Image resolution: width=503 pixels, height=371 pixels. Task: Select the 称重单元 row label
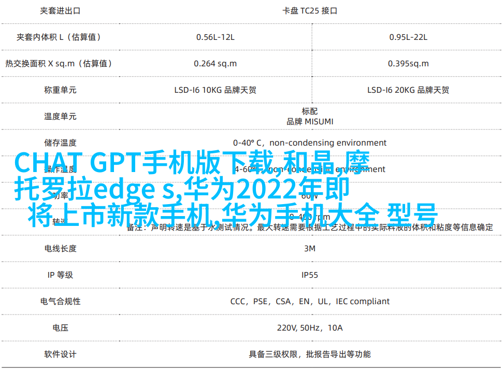coord(60,90)
